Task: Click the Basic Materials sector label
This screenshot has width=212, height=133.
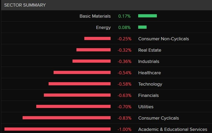Action: point(95,16)
